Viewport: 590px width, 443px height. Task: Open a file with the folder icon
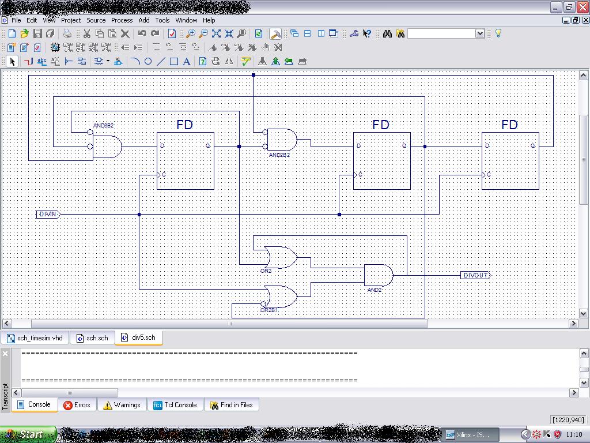tap(24, 33)
